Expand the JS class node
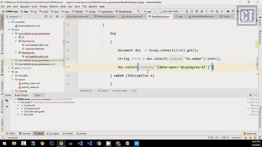 coord(16,37)
